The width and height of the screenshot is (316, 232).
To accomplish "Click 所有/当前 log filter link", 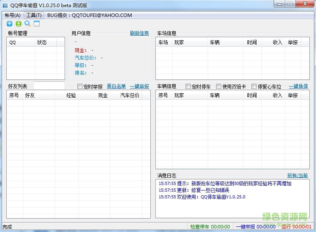I will pos(297,175).
